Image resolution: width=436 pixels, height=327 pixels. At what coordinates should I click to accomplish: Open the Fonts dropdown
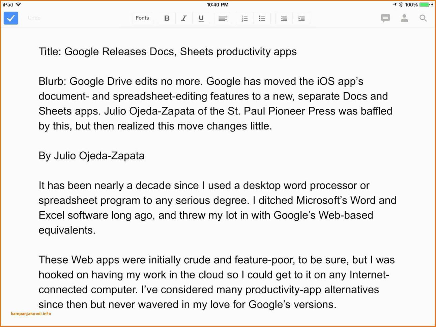pyautogui.click(x=142, y=18)
